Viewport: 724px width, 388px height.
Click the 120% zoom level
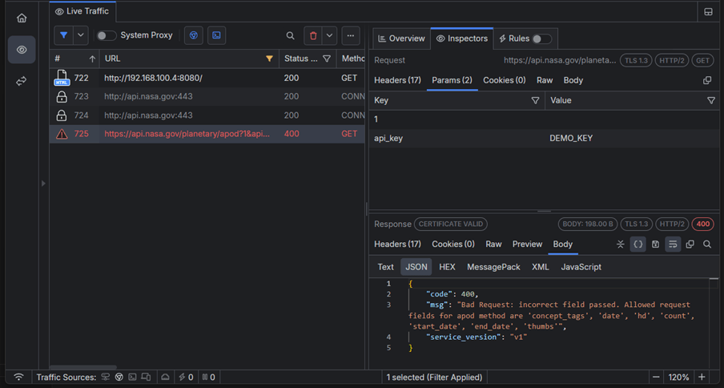pyautogui.click(x=678, y=377)
